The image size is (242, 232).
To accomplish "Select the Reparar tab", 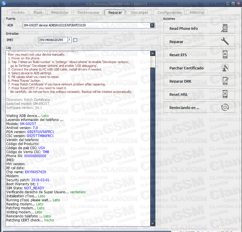I will point(115,12).
